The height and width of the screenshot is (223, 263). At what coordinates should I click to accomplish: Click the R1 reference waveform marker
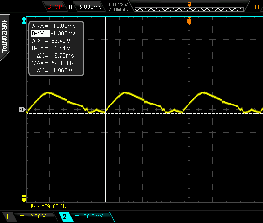click(x=22, y=110)
